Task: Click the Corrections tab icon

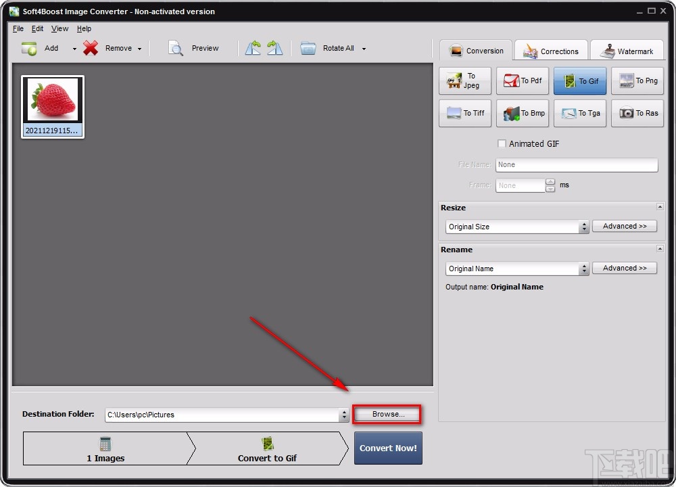Action: pos(530,51)
